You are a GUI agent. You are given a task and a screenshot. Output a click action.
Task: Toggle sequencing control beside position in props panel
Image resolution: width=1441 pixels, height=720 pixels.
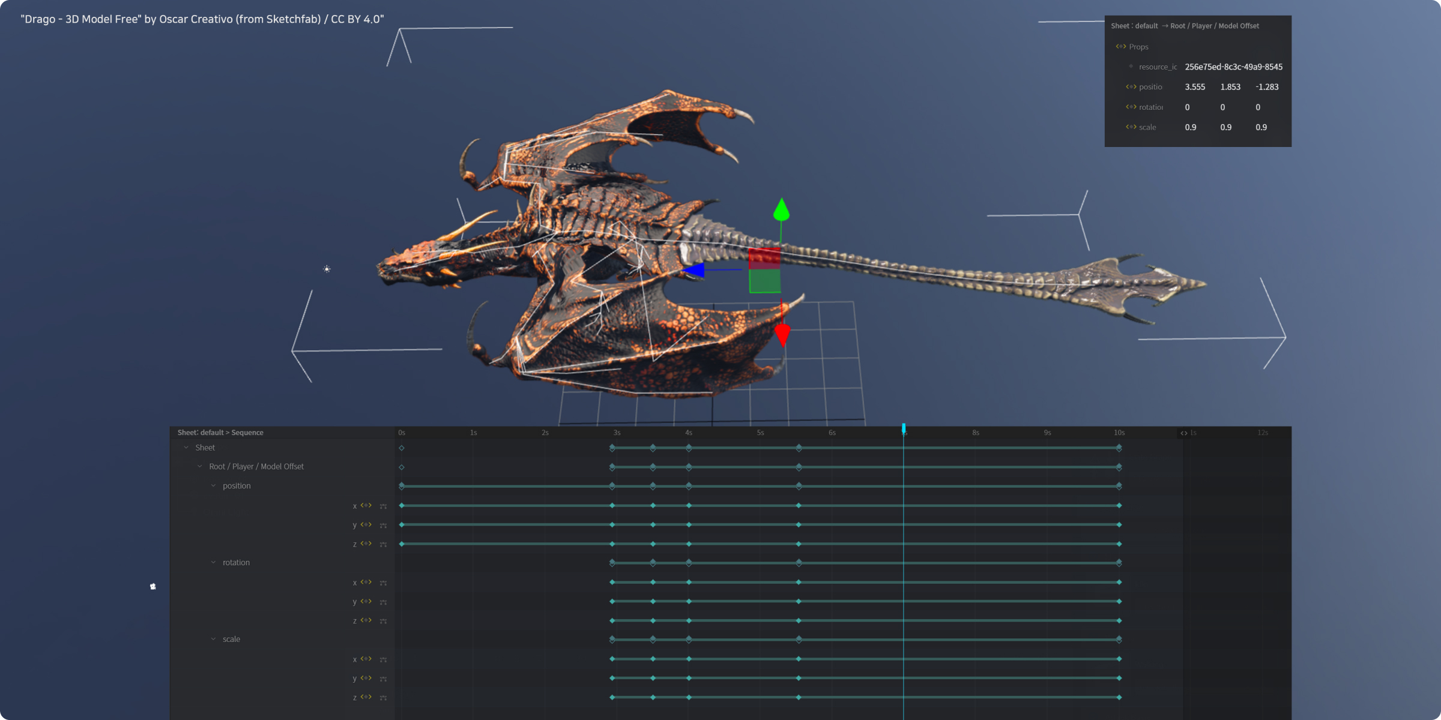click(x=1131, y=86)
